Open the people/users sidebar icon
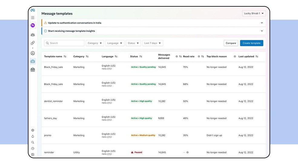This screenshot has width=298, height=164. click(x=33, y=35)
